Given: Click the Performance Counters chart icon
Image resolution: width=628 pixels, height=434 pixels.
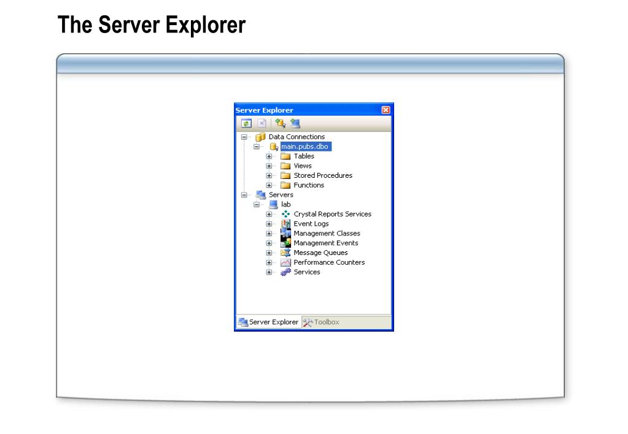Looking at the screenshot, I should (x=285, y=262).
